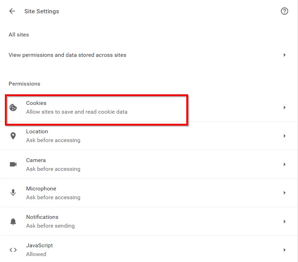Expand the Microphone row arrow

[284, 193]
